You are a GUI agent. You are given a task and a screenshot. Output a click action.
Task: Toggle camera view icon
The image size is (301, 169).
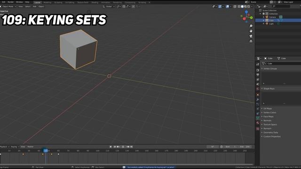pyautogui.click(x=251, y=36)
